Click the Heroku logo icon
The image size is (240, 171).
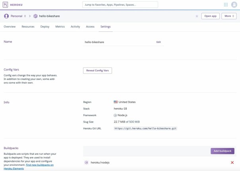tap(5, 5)
